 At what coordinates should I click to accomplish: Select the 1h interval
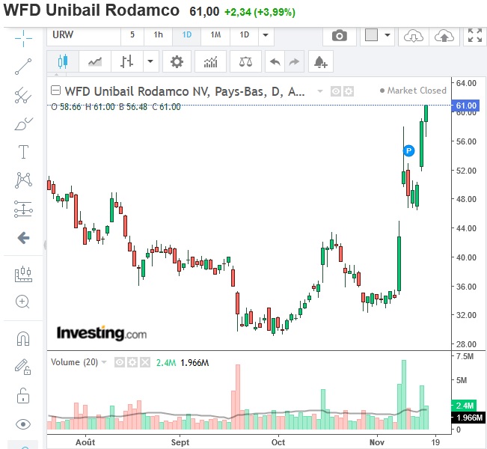pyautogui.click(x=158, y=35)
